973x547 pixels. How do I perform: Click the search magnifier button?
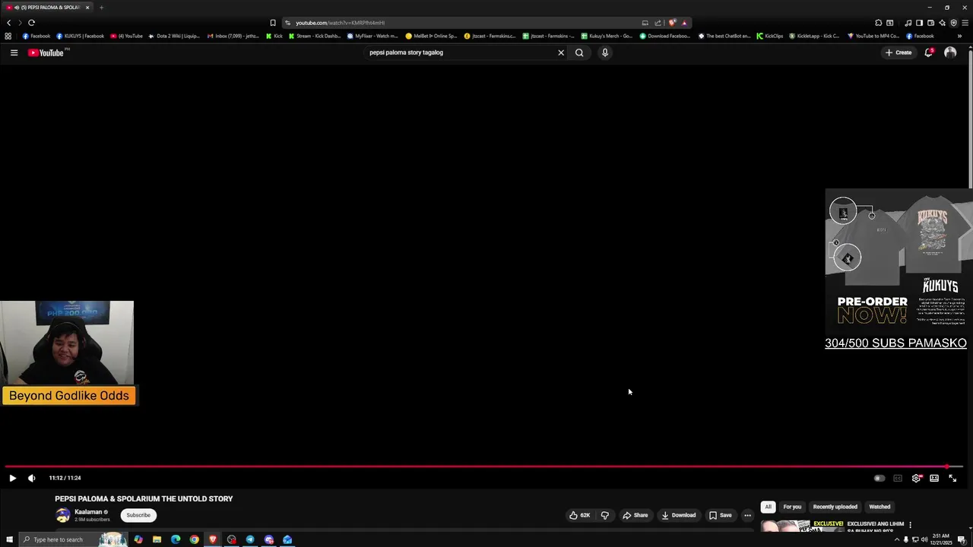coord(579,52)
